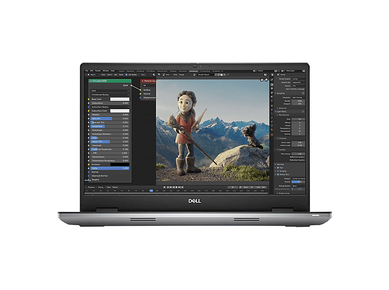Disable the Motion Blur checkbox
This screenshot has width=389, height=290.
pos(278,174)
